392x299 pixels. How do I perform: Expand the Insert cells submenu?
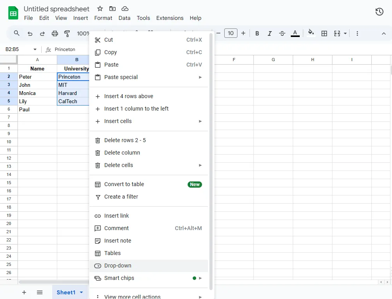tap(148, 121)
